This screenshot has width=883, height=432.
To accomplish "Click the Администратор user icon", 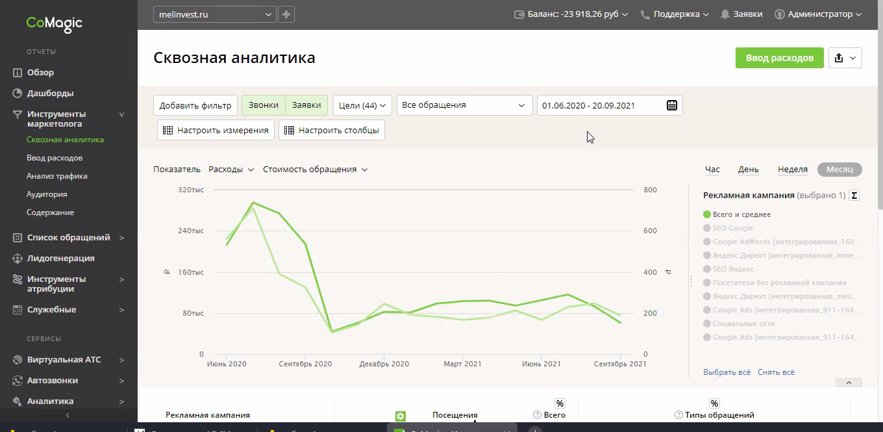I will tap(780, 14).
